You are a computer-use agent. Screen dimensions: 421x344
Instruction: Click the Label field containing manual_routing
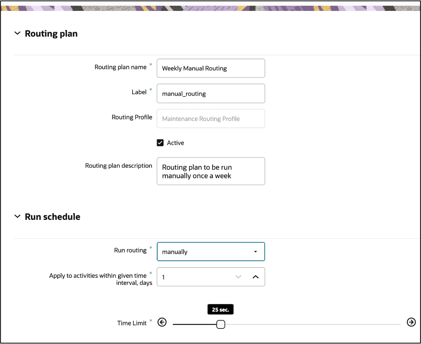click(x=211, y=93)
